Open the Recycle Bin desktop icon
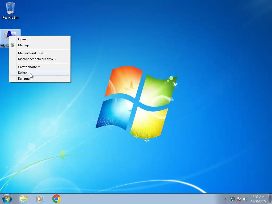Viewport: 272px width, 204px height. 10,10
